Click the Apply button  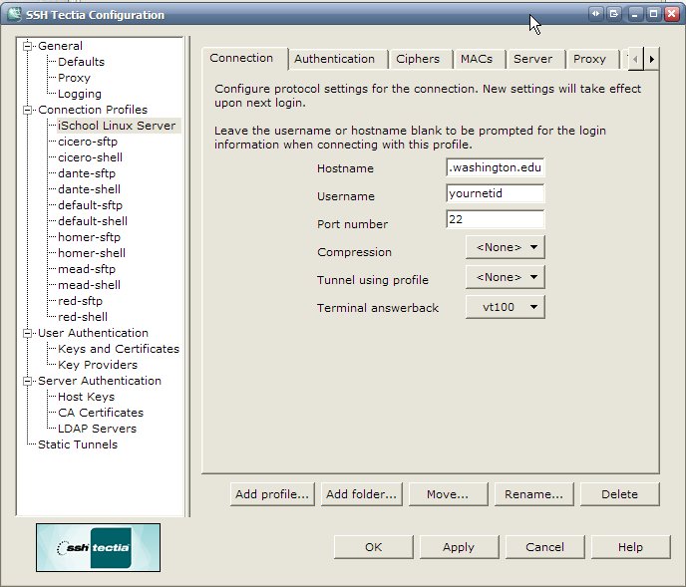coord(459,547)
